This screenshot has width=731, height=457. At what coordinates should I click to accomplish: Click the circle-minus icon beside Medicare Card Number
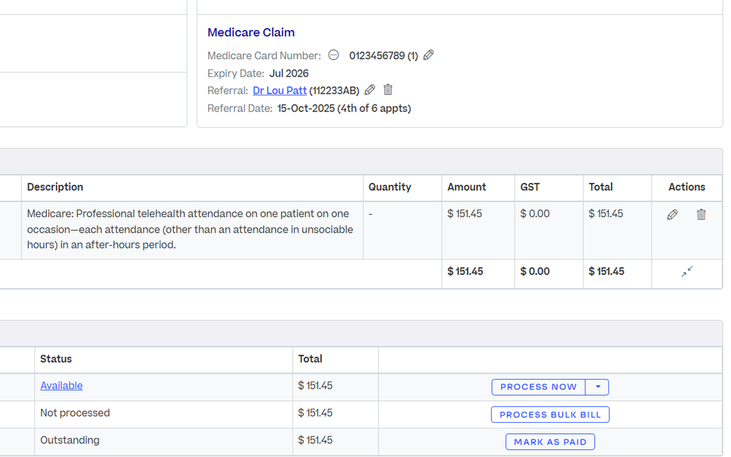tap(334, 55)
